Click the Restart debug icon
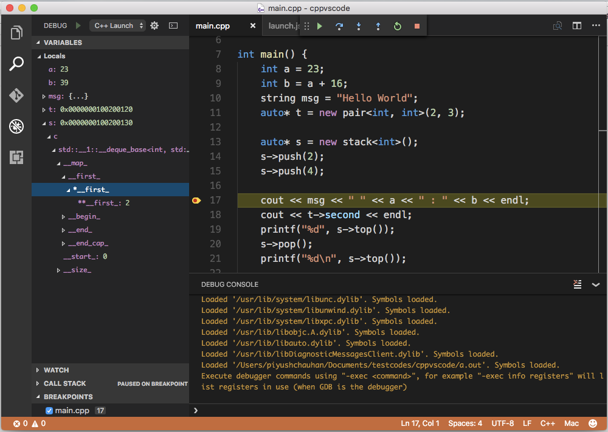The height and width of the screenshot is (432, 608). [x=398, y=26]
